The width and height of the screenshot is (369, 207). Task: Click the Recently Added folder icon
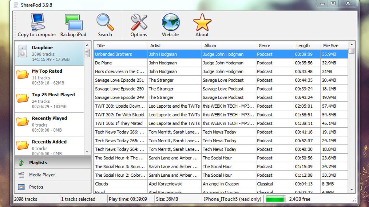(22, 145)
